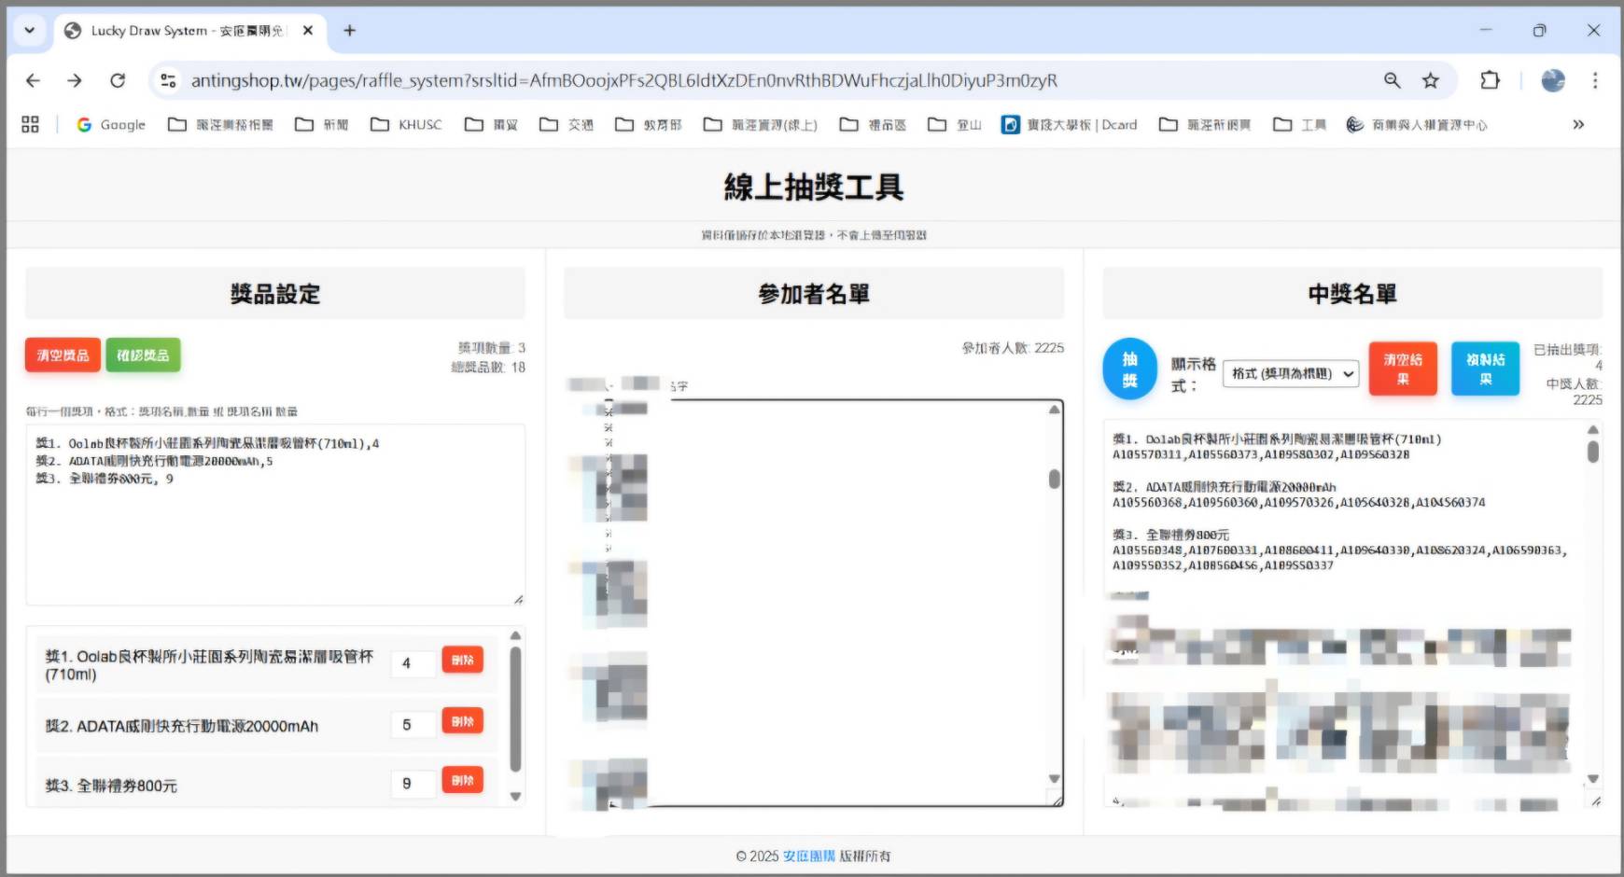Open the tab search dropdown arrow

pyautogui.click(x=29, y=31)
